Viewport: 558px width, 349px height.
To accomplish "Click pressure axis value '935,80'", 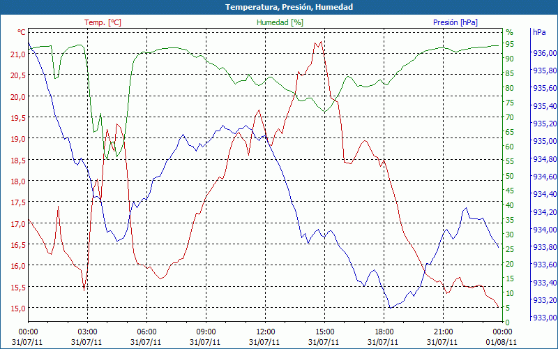I will tap(543, 71).
